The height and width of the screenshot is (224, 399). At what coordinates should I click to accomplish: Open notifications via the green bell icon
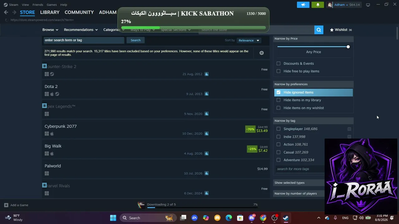(318, 5)
